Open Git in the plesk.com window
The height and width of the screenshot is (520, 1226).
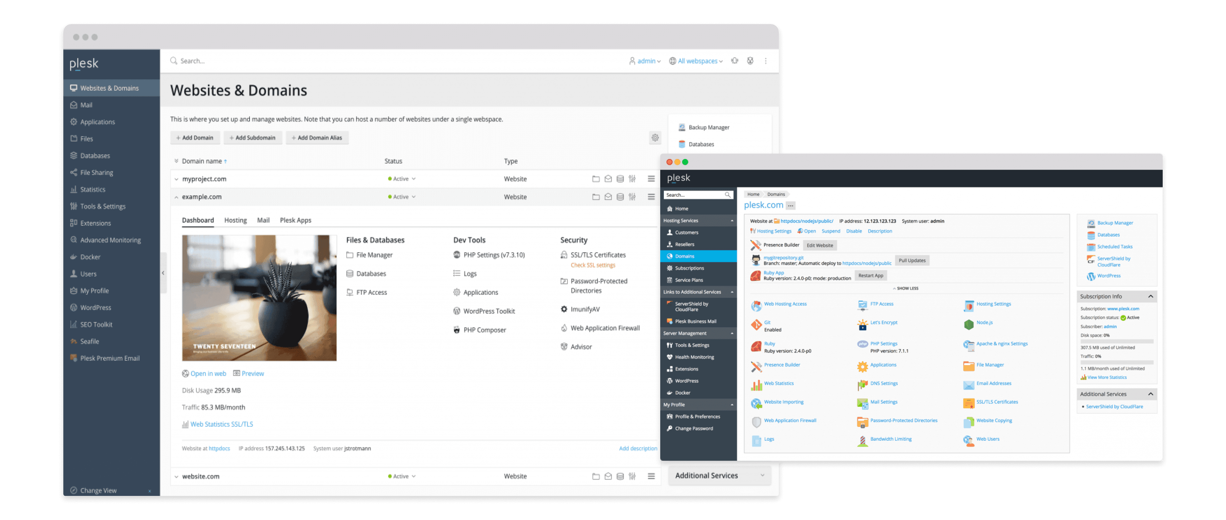[x=767, y=322]
